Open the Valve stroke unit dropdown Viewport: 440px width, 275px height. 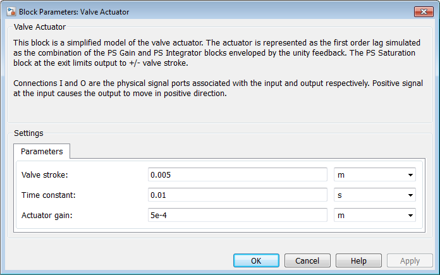click(374, 175)
